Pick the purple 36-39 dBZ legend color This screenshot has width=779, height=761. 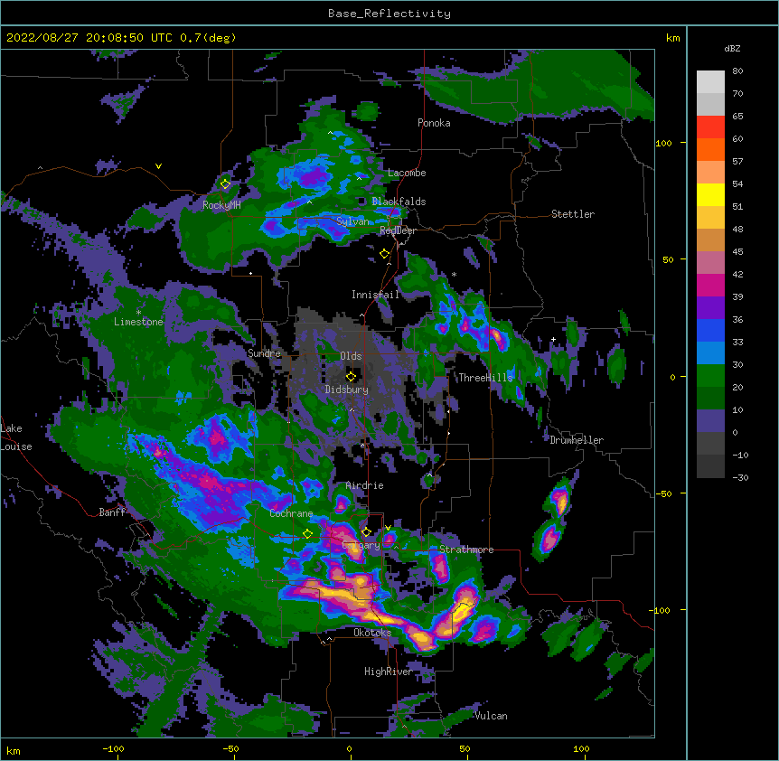[x=710, y=308]
